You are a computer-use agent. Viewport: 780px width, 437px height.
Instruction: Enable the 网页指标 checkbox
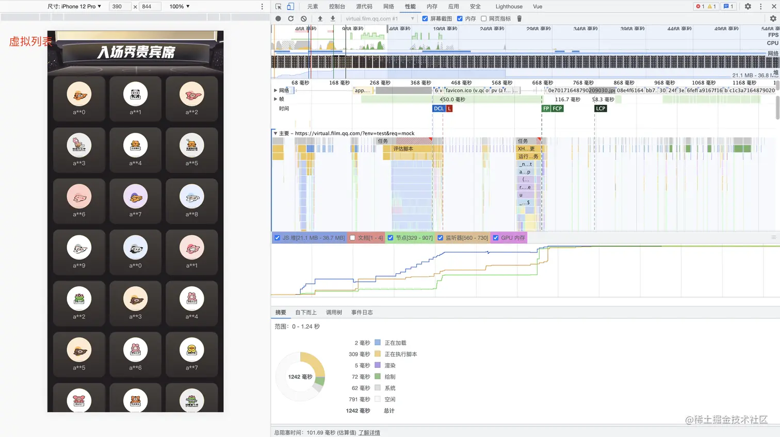(x=483, y=19)
